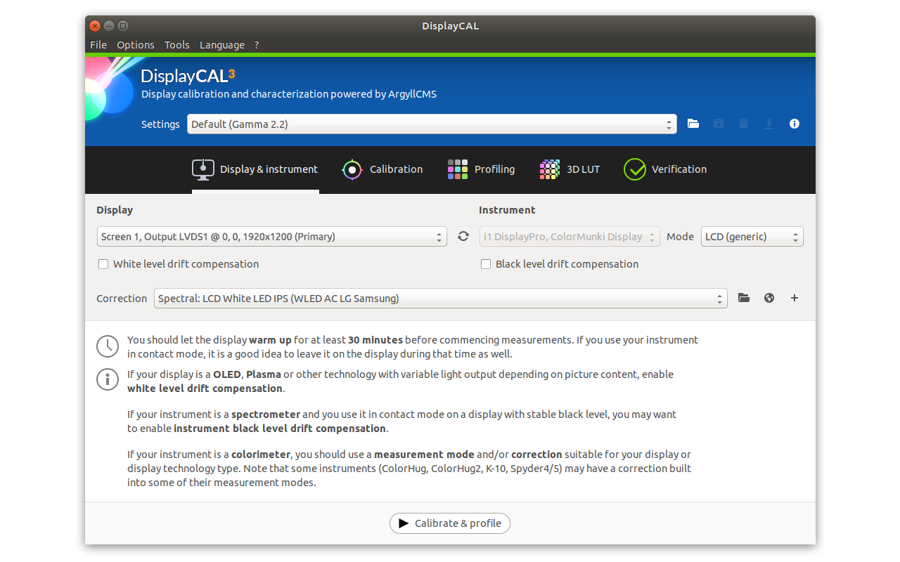900x562 pixels.
Task: Open the Tools menu
Action: click(176, 45)
